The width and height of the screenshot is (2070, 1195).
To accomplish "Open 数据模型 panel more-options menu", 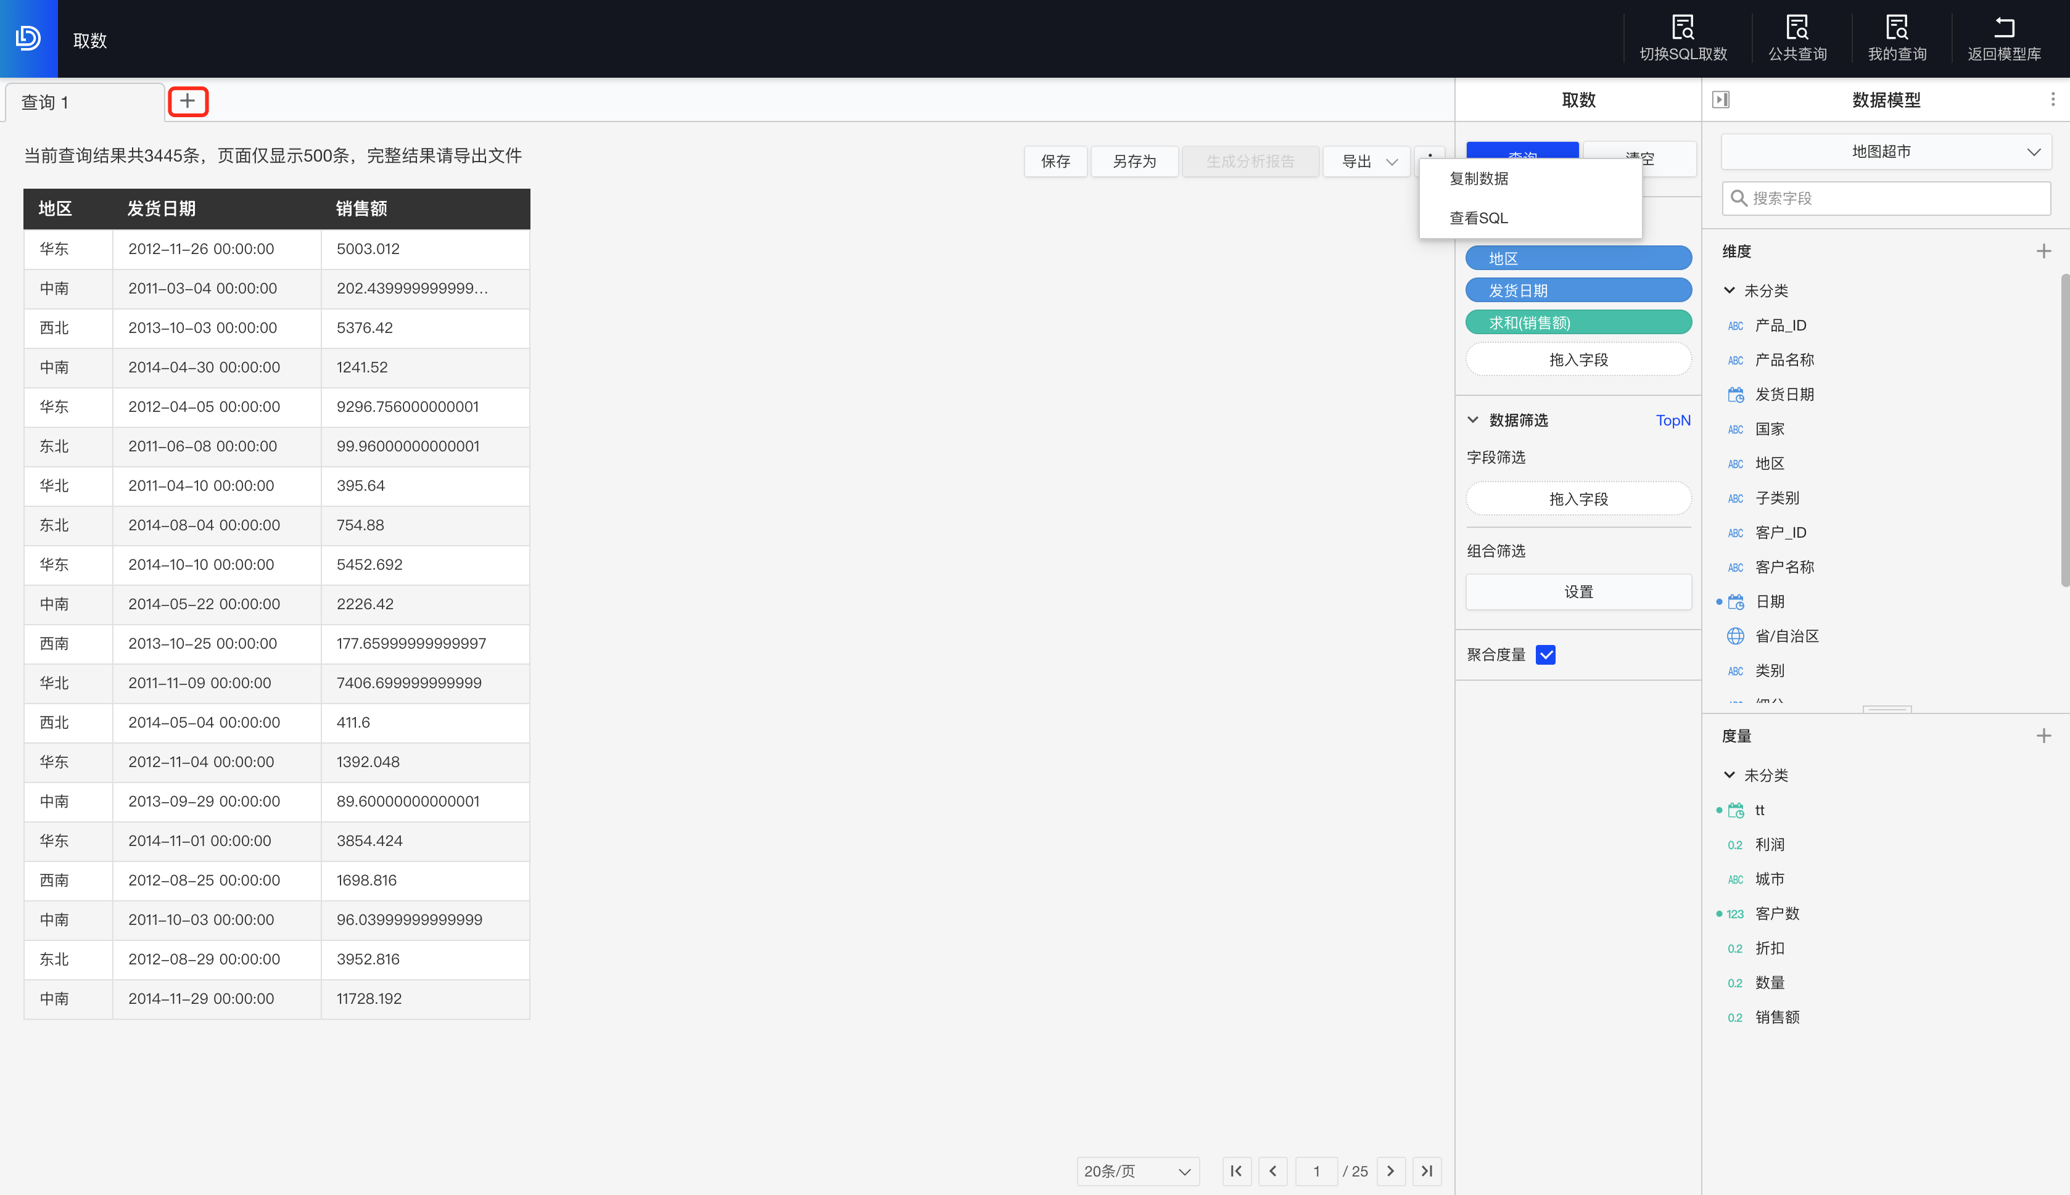I will pos(2052,99).
